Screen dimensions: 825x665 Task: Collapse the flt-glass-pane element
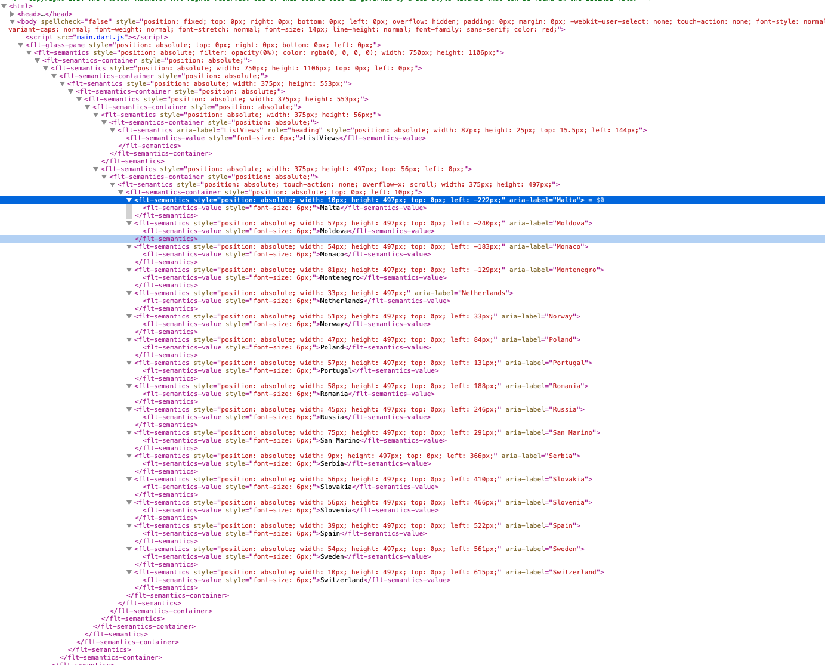(x=20, y=45)
